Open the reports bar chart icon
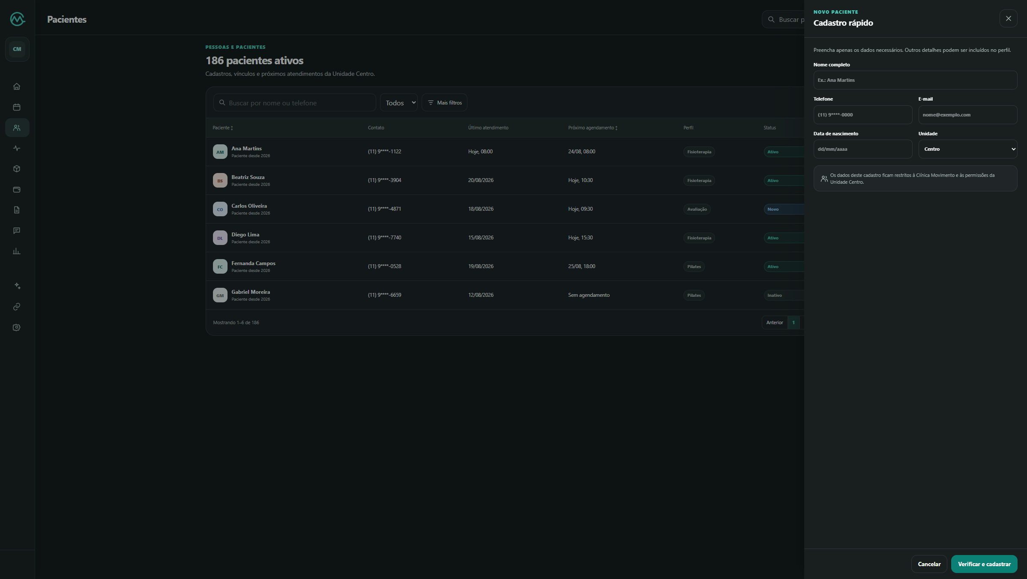The height and width of the screenshot is (579, 1027). (17, 251)
